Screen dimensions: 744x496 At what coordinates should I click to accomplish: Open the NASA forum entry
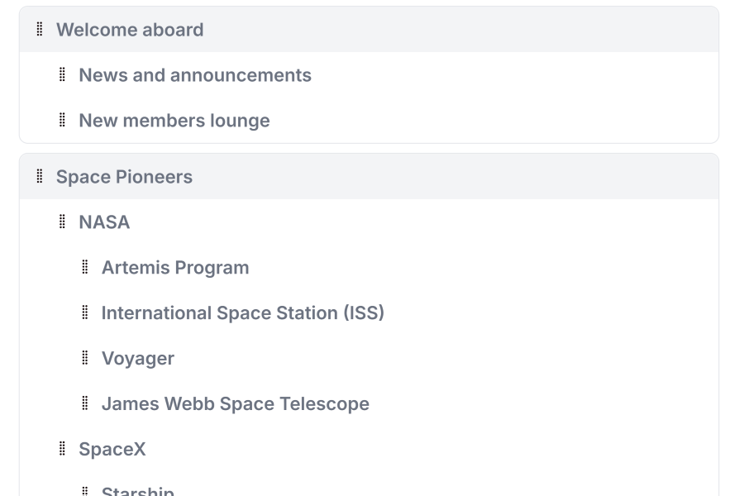click(104, 222)
